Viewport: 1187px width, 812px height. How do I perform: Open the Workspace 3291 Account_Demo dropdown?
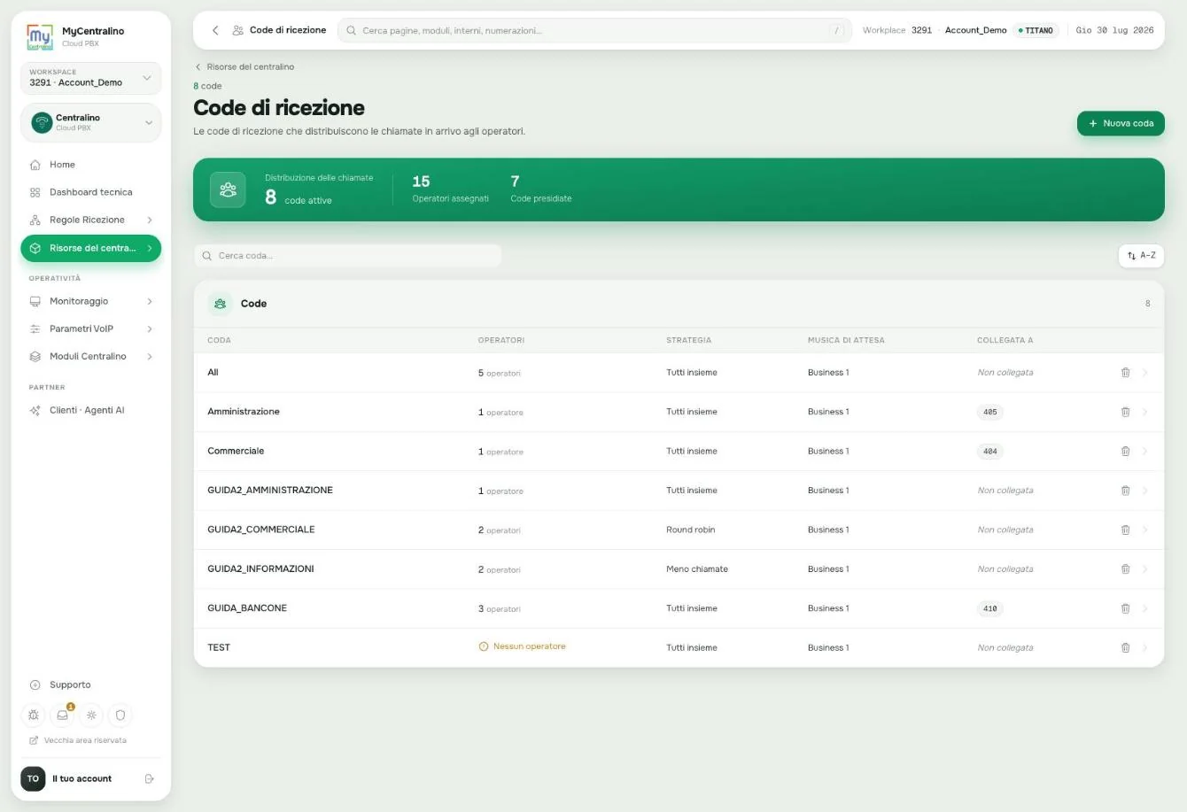point(90,78)
